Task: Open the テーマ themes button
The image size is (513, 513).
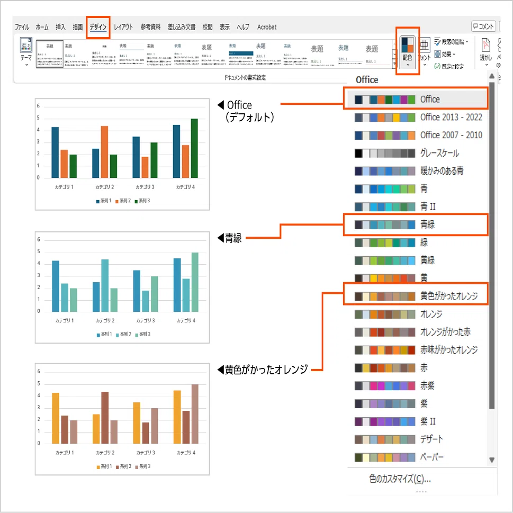Action: pos(26,52)
